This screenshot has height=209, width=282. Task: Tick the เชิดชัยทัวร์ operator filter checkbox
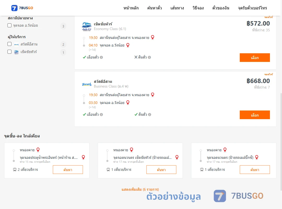[10, 52]
